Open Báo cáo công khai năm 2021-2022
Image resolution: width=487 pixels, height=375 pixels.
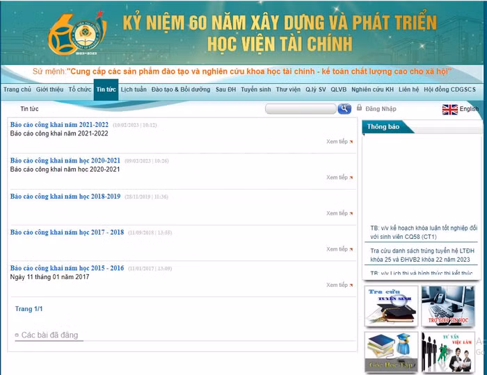coord(59,124)
